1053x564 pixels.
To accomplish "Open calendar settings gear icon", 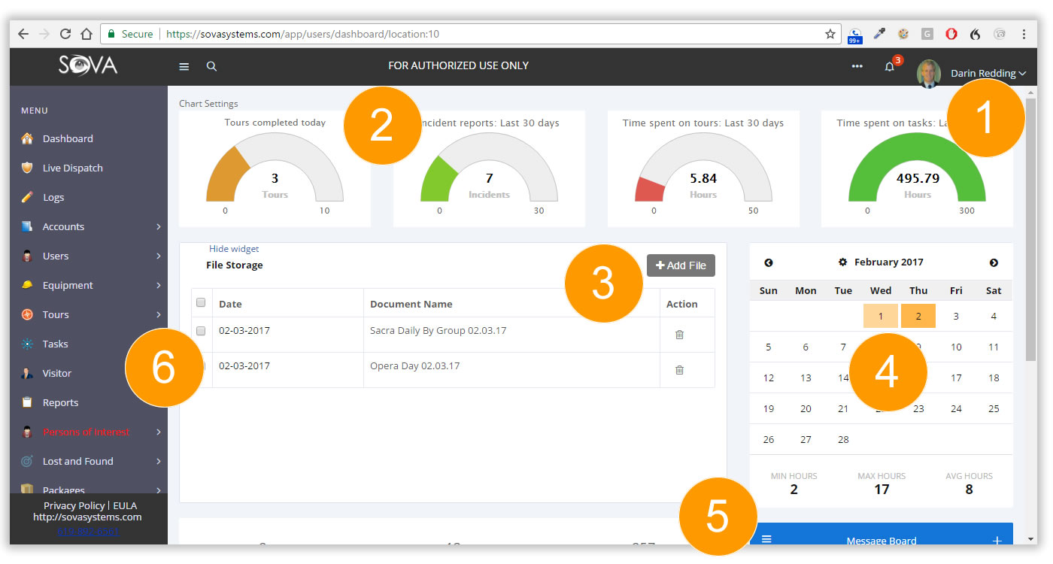I will point(842,262).
